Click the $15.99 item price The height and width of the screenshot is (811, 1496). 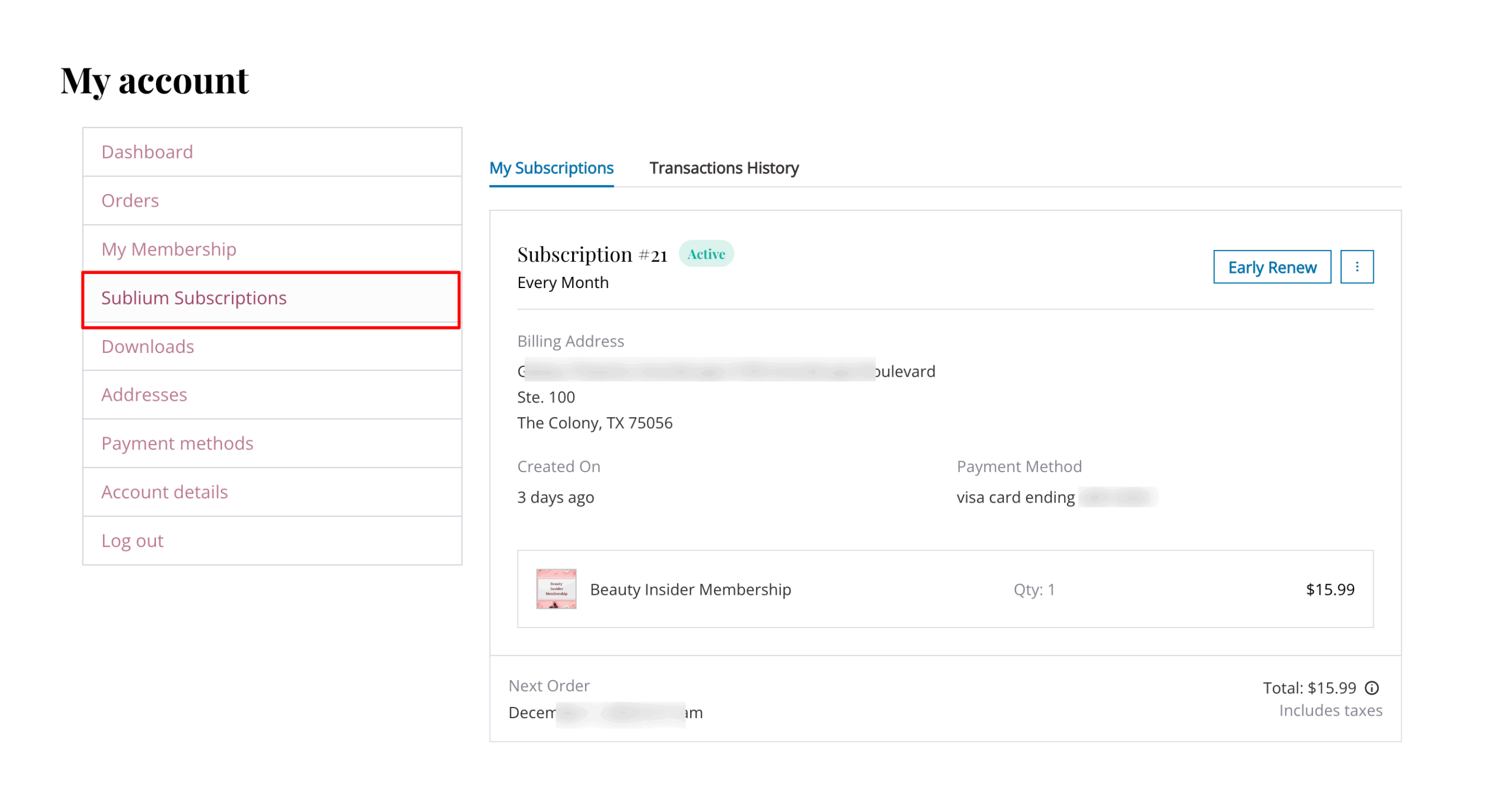tap(1329, 590)
